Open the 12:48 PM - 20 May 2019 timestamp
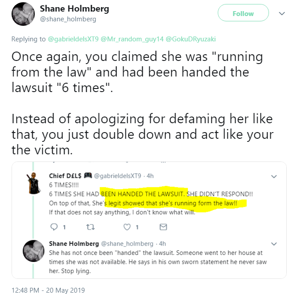The width and height of the screenshot is (289, 294). pos(49,290)
